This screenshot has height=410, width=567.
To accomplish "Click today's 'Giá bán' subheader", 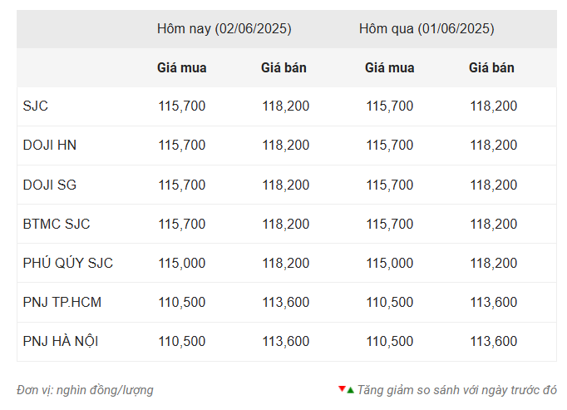I will tap(283, 68).
